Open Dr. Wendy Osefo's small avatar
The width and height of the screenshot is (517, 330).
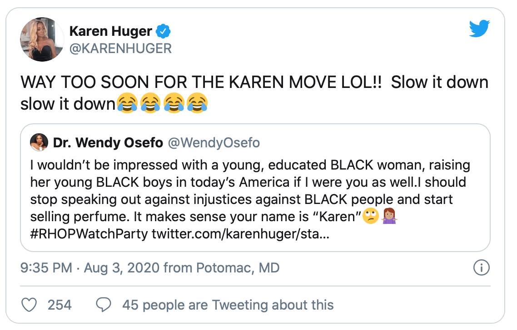coord(39,143)
